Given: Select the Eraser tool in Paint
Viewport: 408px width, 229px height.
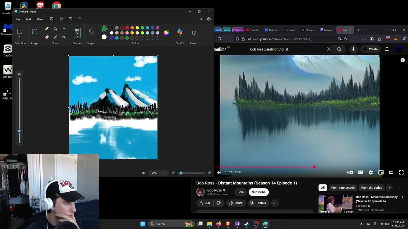Looking at the screenshot, I should 47,37.
